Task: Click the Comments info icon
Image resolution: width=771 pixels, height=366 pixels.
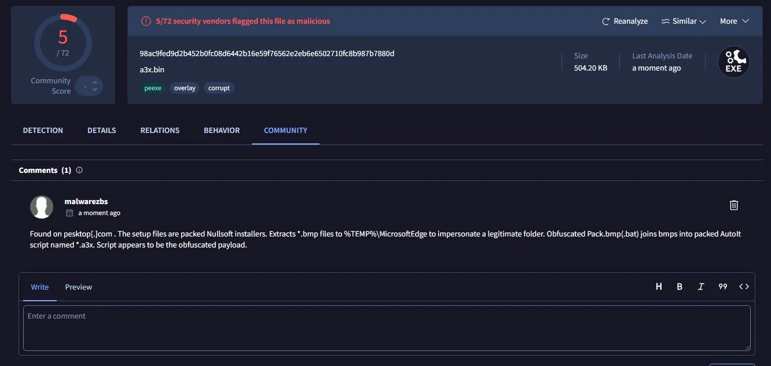Action: click(79, 171)
